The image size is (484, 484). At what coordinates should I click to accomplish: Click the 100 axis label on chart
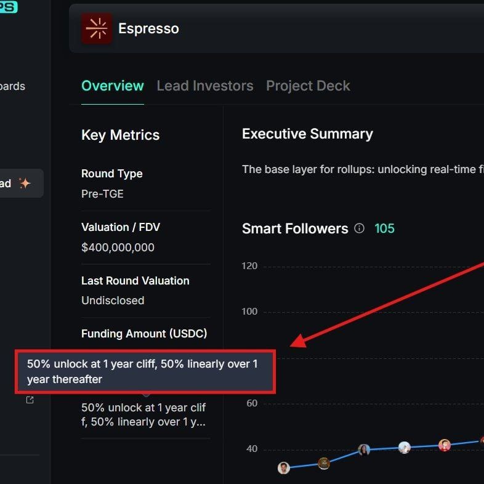(x=249, y=312)
